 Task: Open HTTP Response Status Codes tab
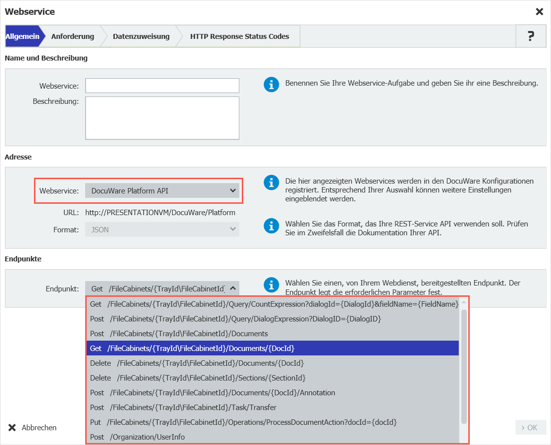point(239,36)
